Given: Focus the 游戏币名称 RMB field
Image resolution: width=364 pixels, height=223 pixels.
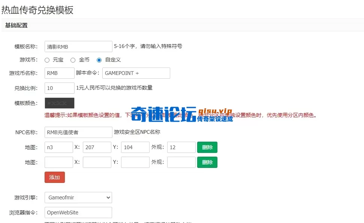Looking at the screenshot, I should click(59, 73).
